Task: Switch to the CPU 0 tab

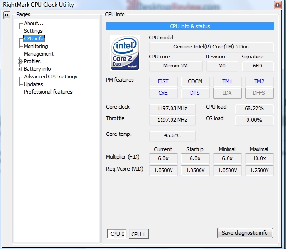Action: tap(117, 234)
